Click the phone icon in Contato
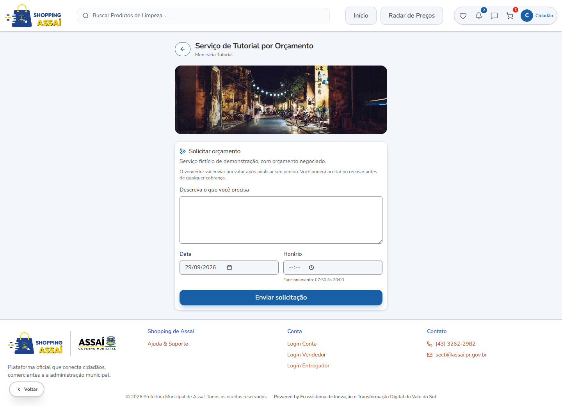 (430, 344)
